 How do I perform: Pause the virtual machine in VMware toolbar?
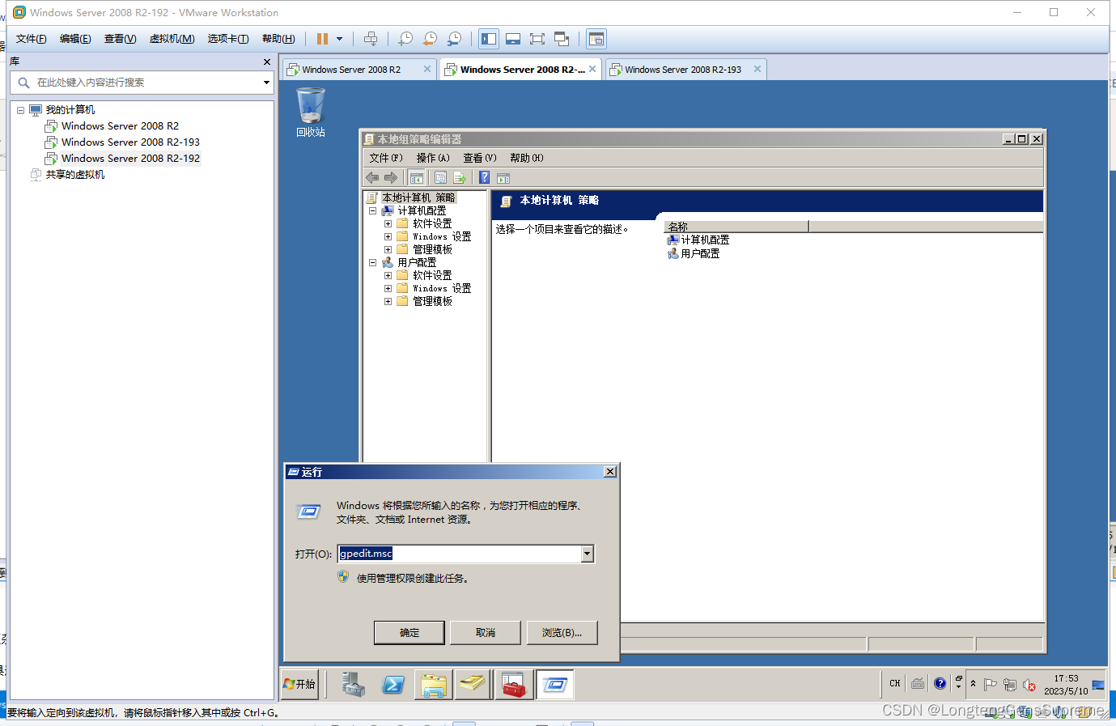pyautogui.click(x=322, y=39)
